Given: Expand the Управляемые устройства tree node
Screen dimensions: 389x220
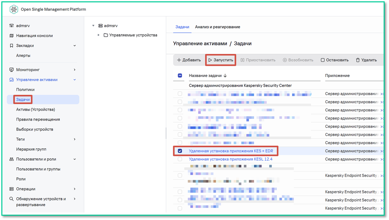Looking at the screenshot, I should click(98, 35).
